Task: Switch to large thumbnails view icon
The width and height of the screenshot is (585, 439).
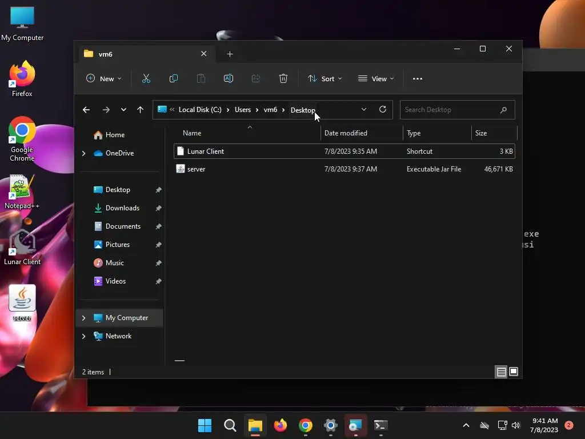Action: pos(514,372)
